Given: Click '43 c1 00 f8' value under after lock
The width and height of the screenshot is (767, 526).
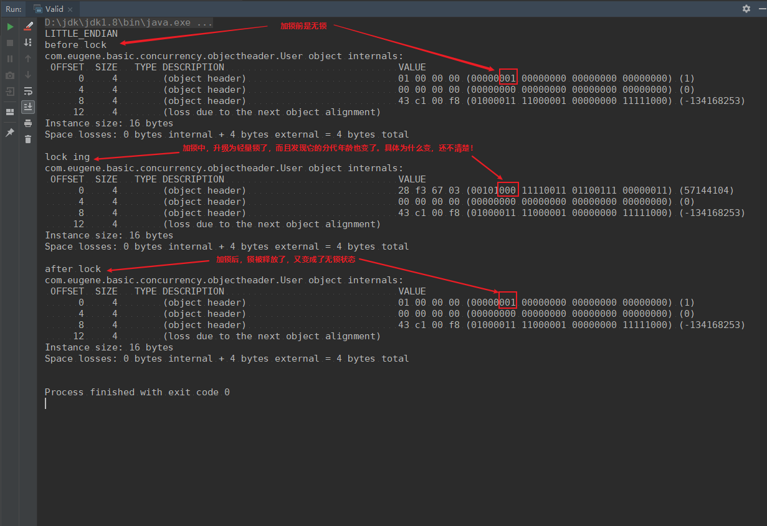Looking at the screenshot, I should [x=429, y=325].
